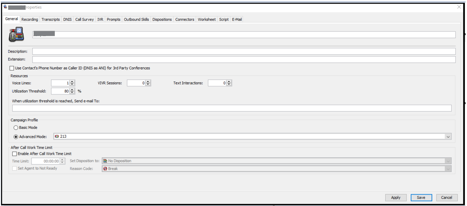Switch to the IVR tab
The height and width of the screenshot is (206, 467).
pyautogui.click(x=100, y=19)
